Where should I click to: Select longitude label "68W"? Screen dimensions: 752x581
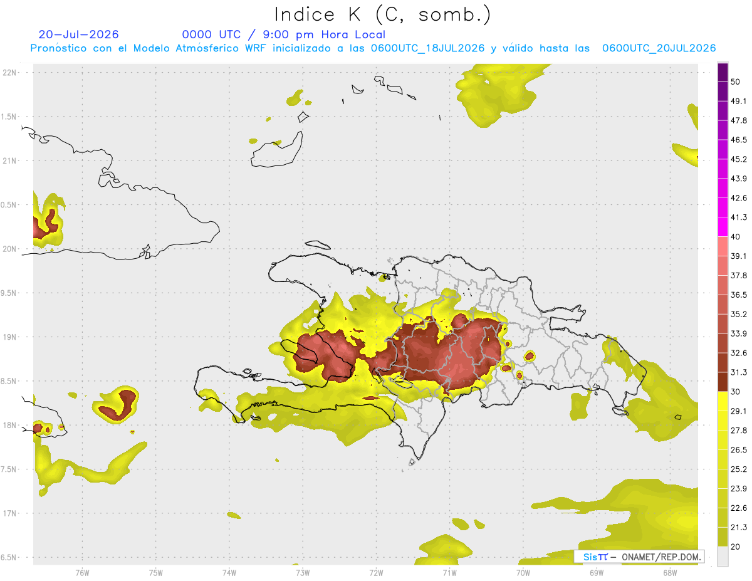pyautogui.click(x=670, y=572)
